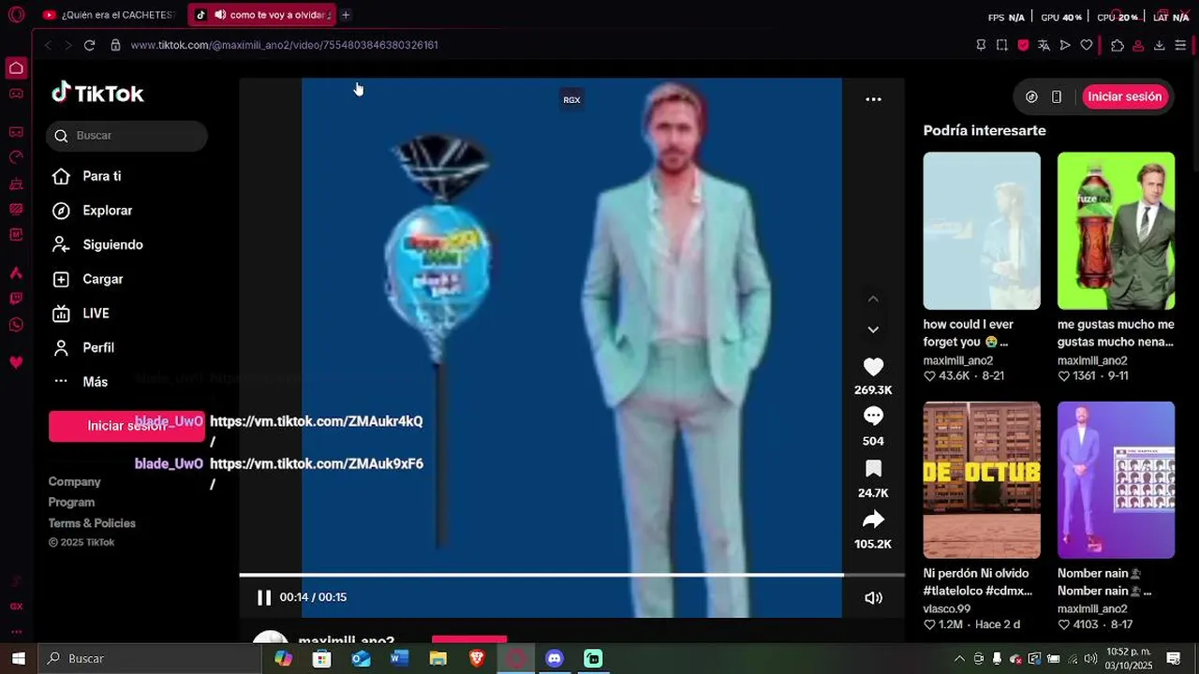The width and height of the screenshot is (1199, 674).
Task: Go to the next video with down chevron
Action: pos(873,330)
